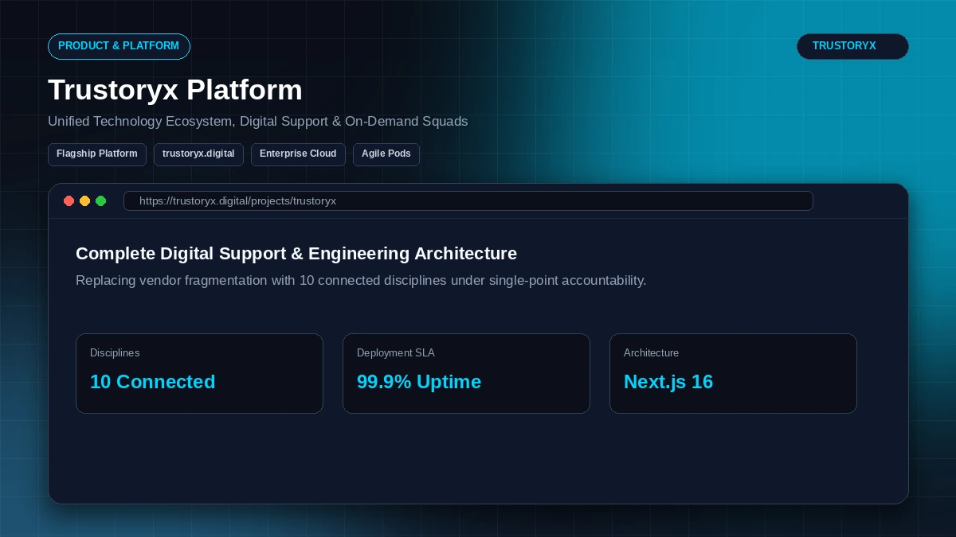Click the Trustoryx Platform heading

tap(175, 90)
